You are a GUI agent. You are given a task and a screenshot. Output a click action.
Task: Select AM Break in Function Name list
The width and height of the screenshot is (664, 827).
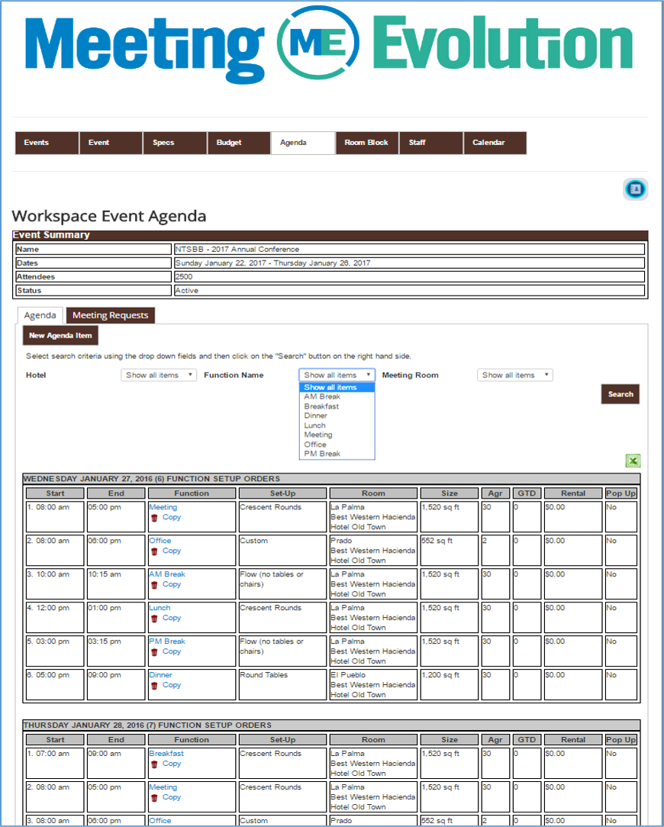[322, 396]
